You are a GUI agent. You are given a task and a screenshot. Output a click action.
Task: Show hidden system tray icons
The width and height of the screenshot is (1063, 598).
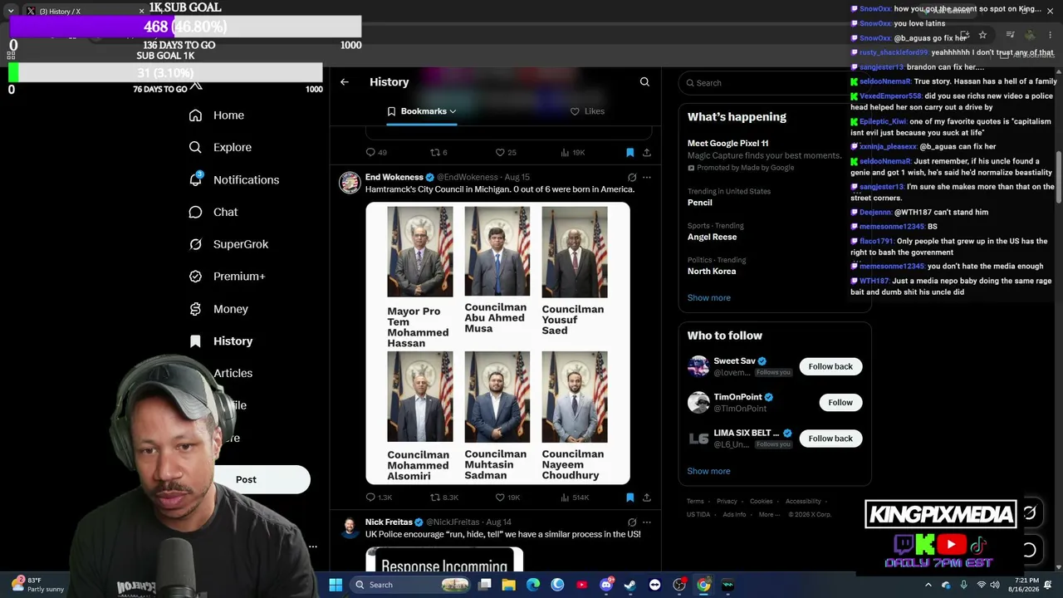(928, 585)
